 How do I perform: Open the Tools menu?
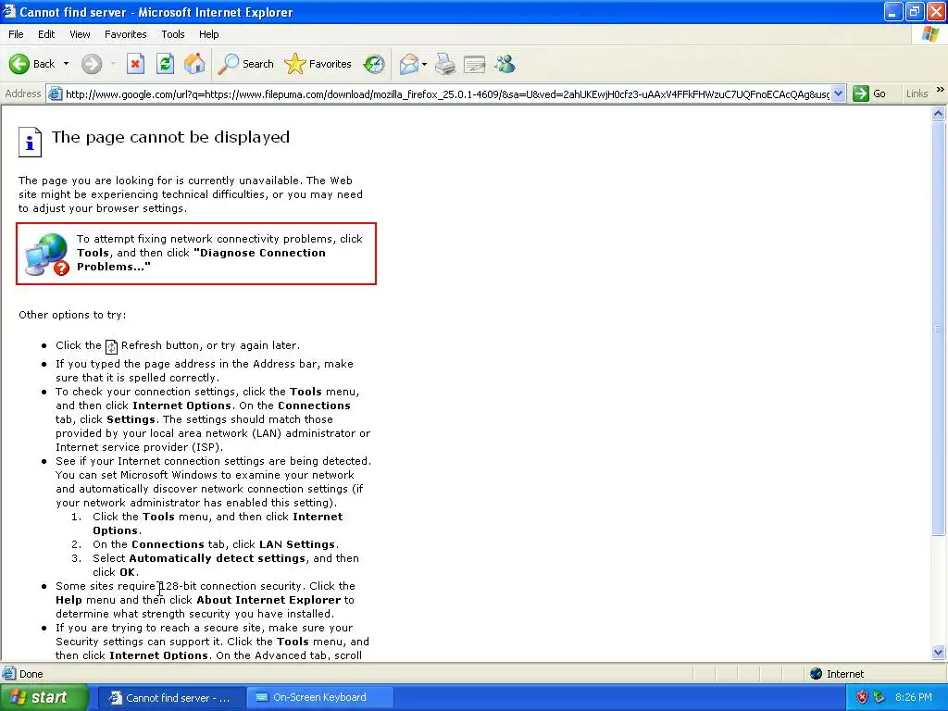tap(173, 34)
